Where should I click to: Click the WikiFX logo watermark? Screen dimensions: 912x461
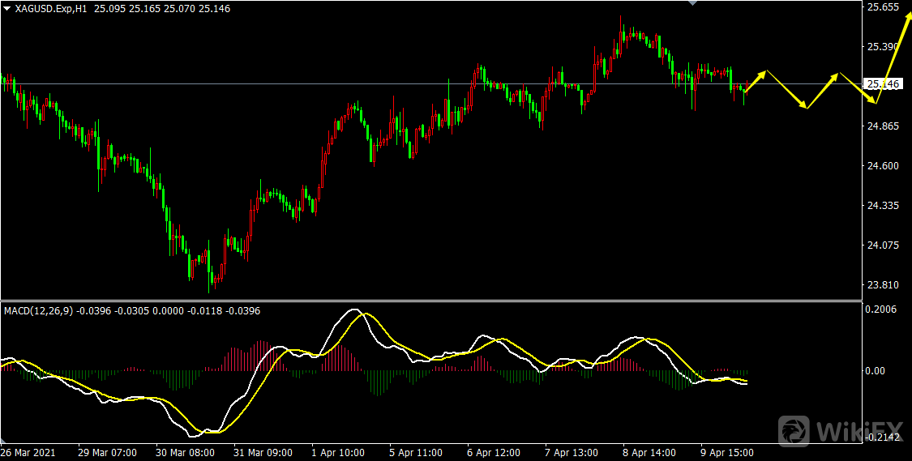tap(839, 429)
